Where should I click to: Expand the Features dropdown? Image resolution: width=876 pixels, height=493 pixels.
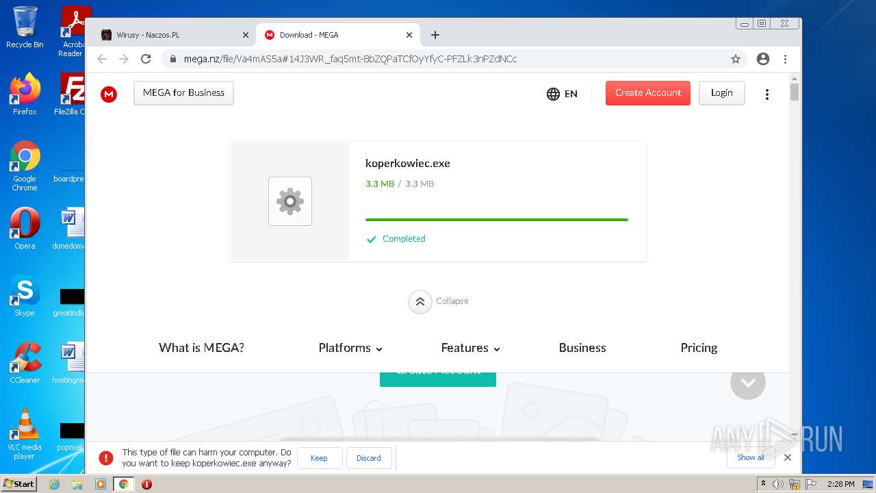471,348
